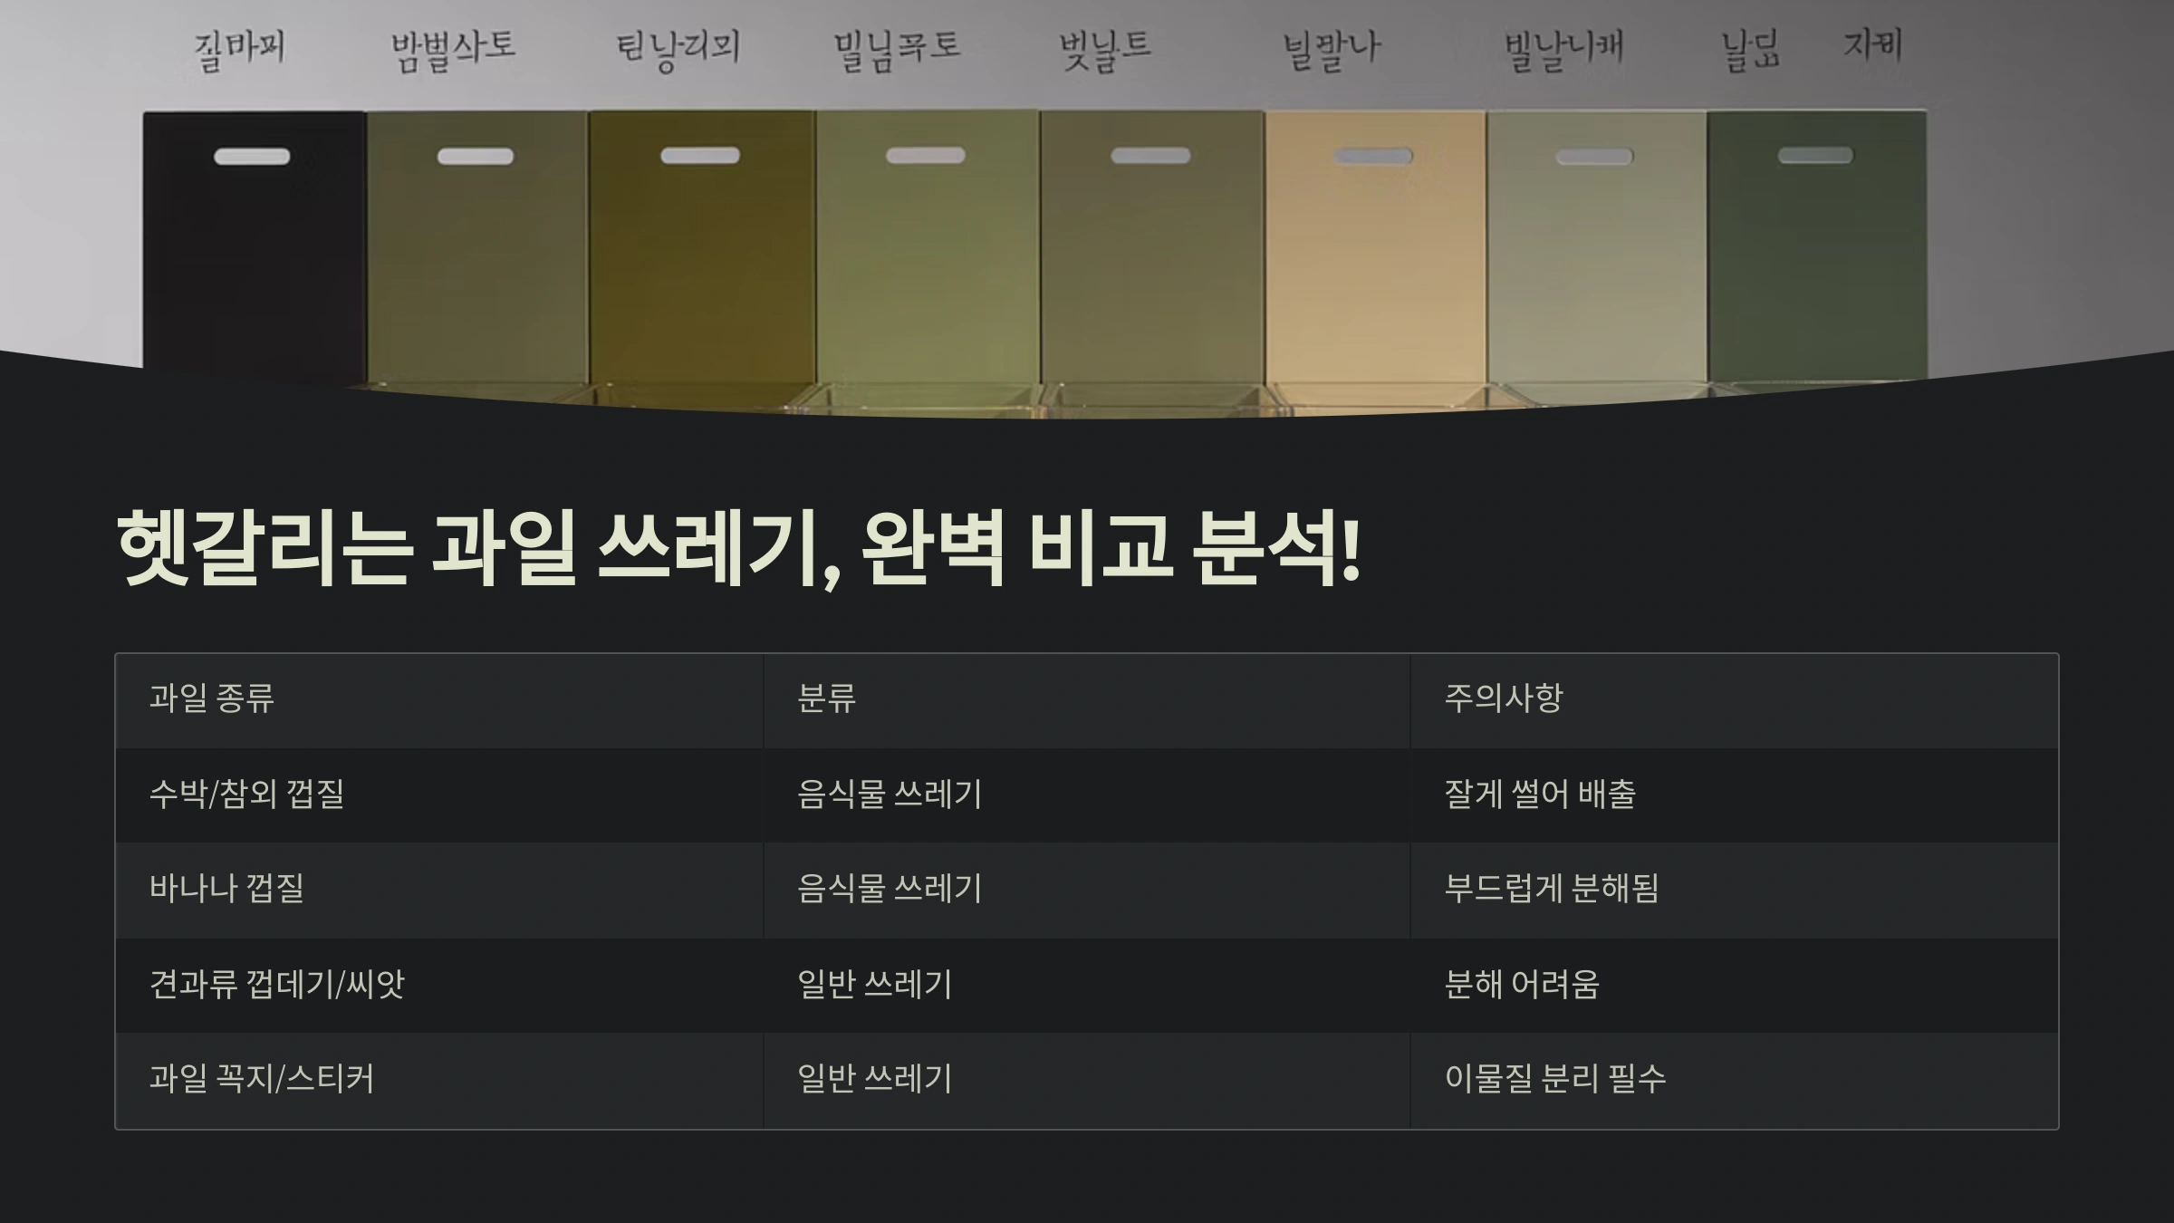Click the 잘게 썰어 배출 cell
Image resolution: width=2174 pixels, height=1223 pixels.
coord(1540,794)
